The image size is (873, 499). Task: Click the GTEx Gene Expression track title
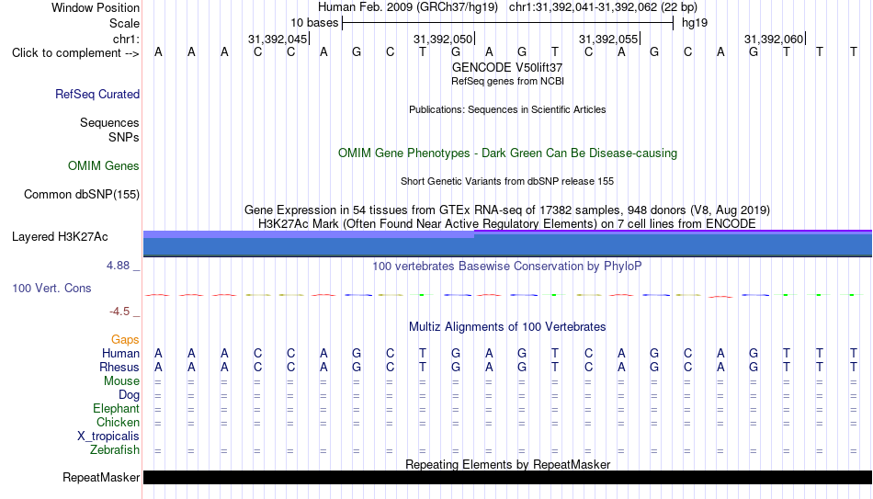pos(507,210)
